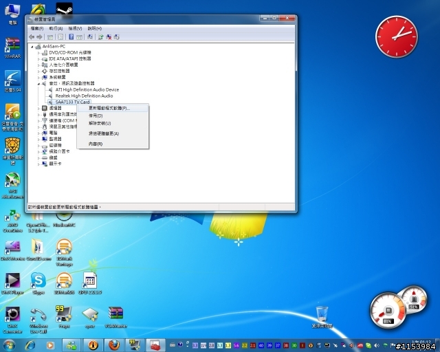Viewport: 440px width, 352px height.
Task: Open the 3DMark06 desktop shortcut
Action: tap(64, 283)
